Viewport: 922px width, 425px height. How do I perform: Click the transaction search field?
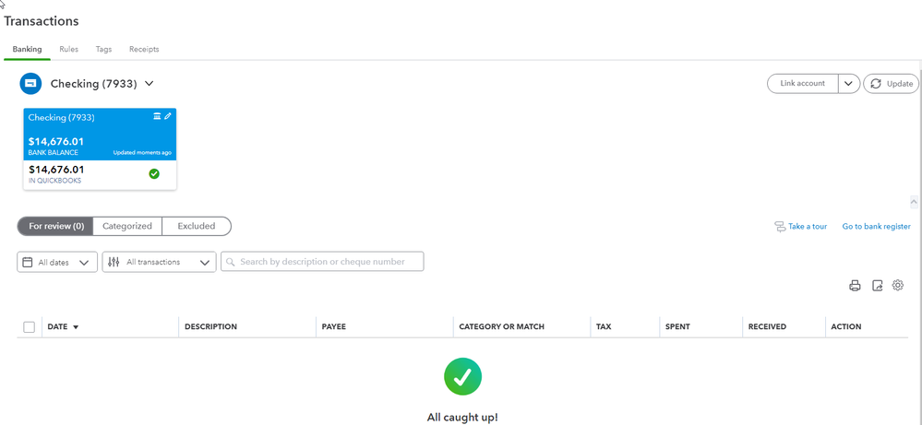(322, 262)
